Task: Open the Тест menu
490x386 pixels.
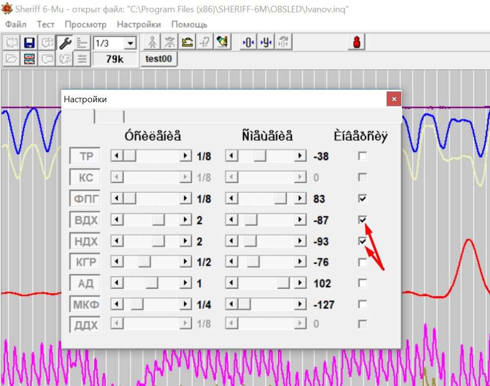Action: [45, 24]
